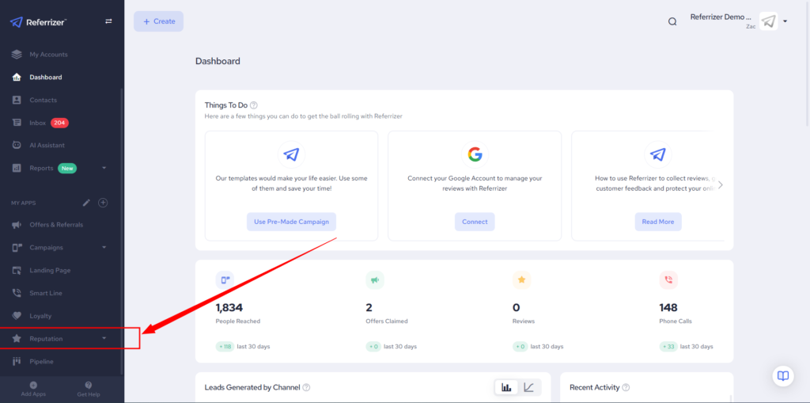Open the help book icon at bottom right
Screen dimensions: 810x403
point(782,375)
